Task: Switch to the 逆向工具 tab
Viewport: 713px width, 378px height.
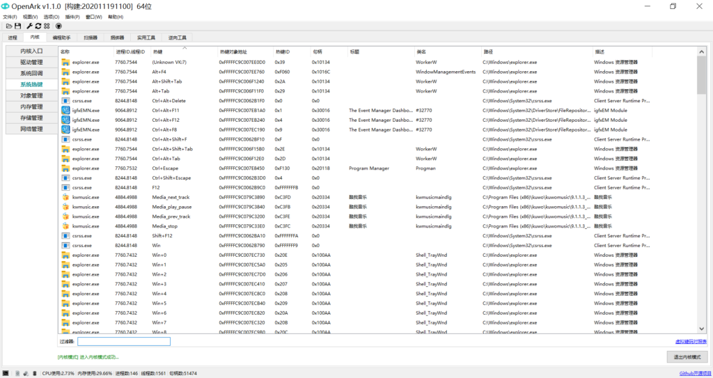Action: [177, 38]
